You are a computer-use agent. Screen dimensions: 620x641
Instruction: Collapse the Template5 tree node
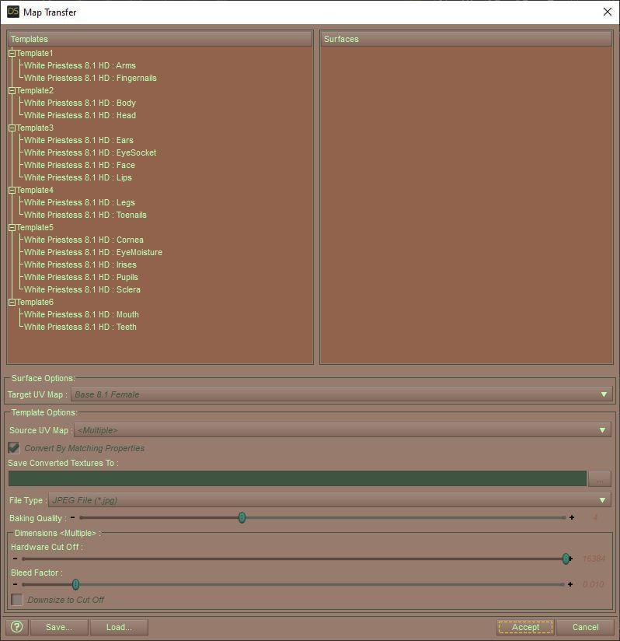pos(12,227)
